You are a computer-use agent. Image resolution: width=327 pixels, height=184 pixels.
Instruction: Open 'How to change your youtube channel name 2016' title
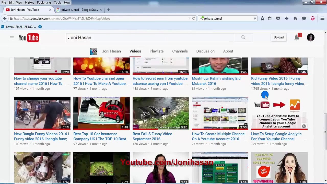pyautogui.click(x=38, y=81)
